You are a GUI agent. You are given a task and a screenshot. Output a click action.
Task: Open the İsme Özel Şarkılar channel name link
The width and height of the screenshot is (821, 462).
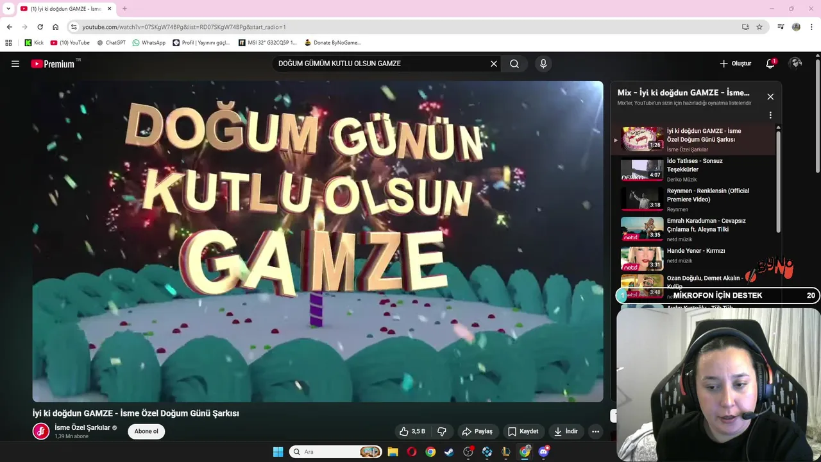point(82,427)
